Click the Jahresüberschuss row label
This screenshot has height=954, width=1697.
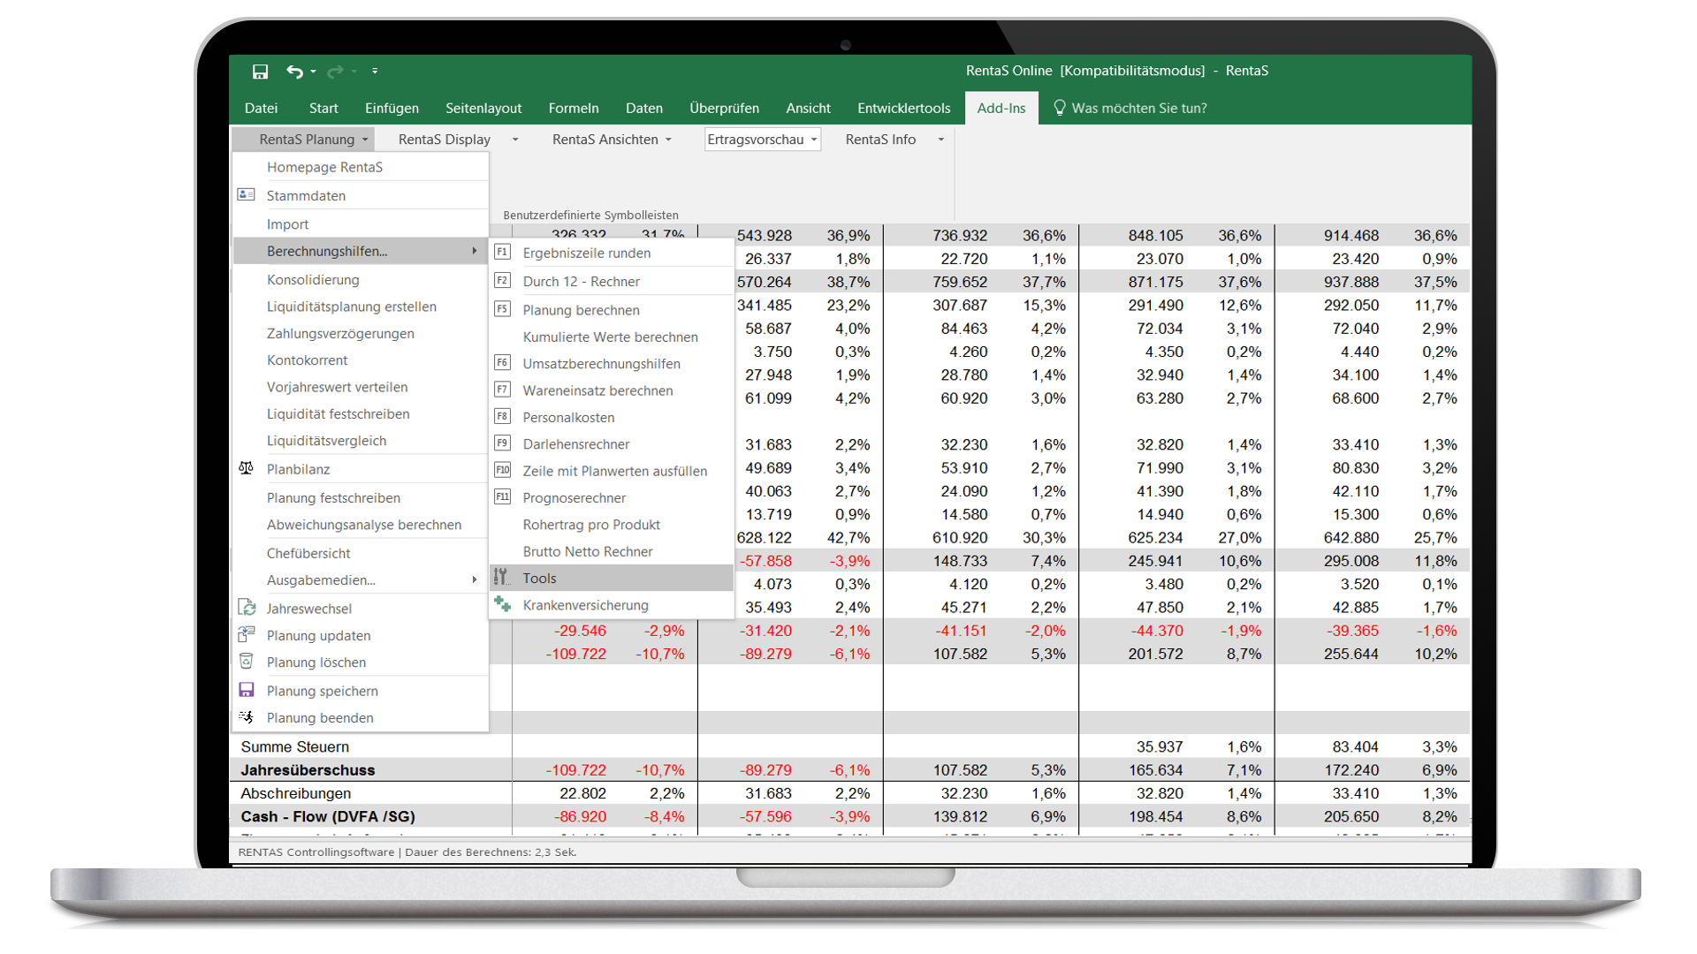[308, 769]
